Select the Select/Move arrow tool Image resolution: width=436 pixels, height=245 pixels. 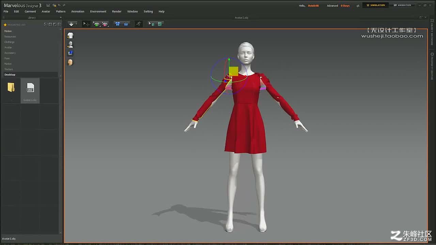coord(86,24)
